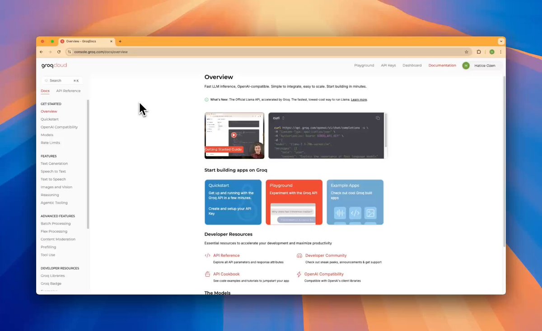
Task: Go back with the browser back arrow
Action: (x=42, y=52)
